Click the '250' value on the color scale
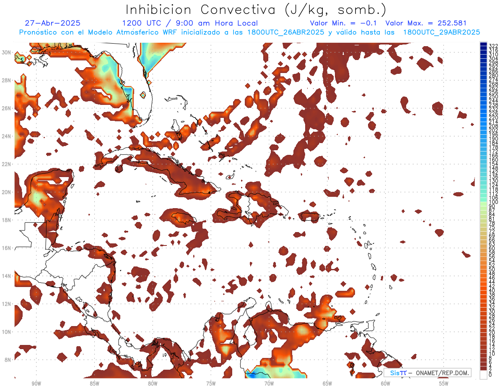This screenshot has width=503, height=389. [x=493, y=97]
